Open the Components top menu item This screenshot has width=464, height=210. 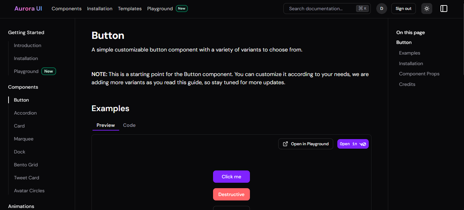(x=67, y=9)
